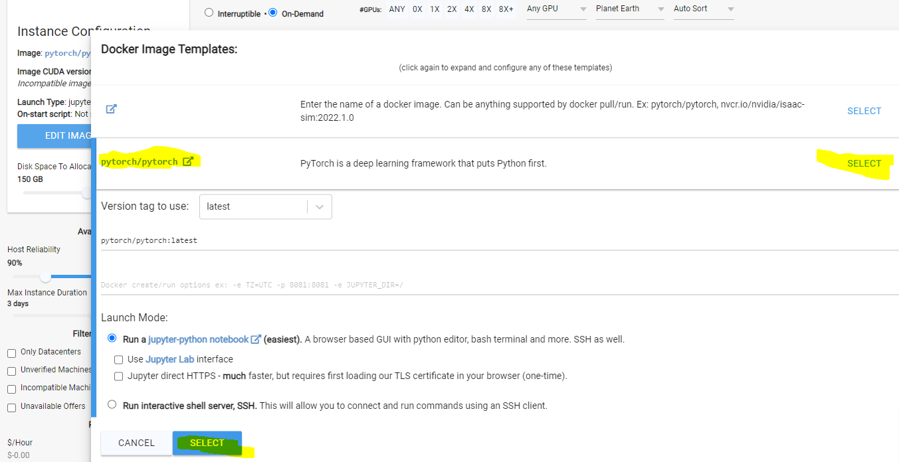Choose Run a jupyter-python notebook launch mode
899x462 pixels.
point(112,339)
